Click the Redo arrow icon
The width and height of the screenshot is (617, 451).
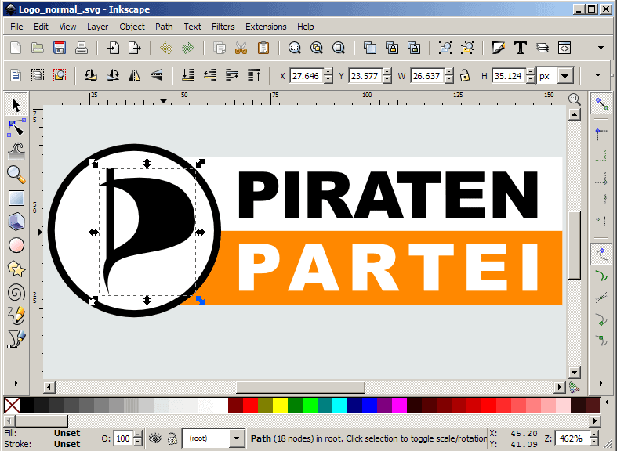188,48
